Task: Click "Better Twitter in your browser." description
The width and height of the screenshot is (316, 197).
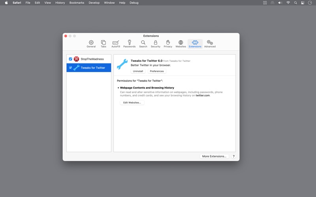Action: click(x=151, y=65)
